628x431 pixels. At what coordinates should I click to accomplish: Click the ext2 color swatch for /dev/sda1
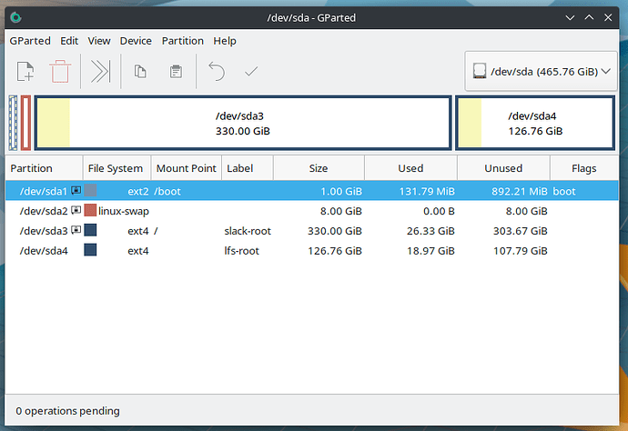[x=90, y=190]
